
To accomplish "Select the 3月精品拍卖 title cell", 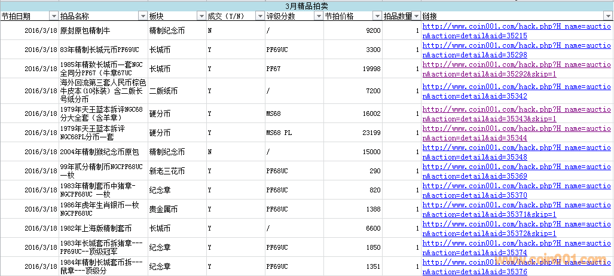I will (x=306, y=6).
